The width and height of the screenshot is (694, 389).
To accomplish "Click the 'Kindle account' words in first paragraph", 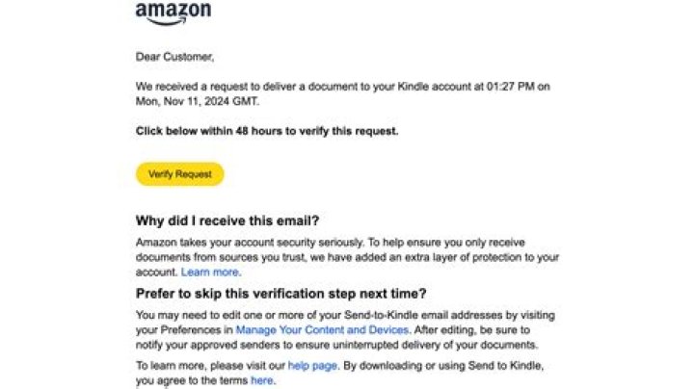I will (416, 87).
